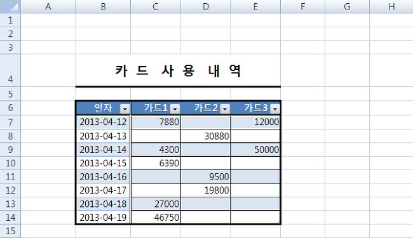Click the Select All corner button
The height and width of the screenshot is (238, 413).
click(10, 6)
